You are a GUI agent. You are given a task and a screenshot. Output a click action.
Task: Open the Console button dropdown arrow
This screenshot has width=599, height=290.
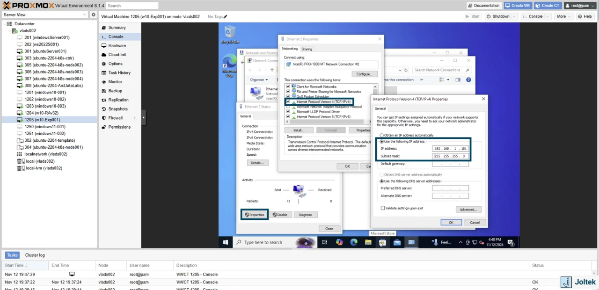548,16
